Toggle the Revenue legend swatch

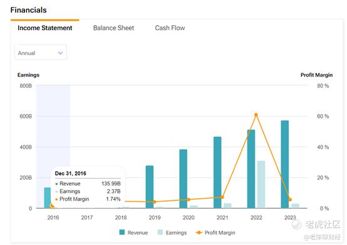122,232
